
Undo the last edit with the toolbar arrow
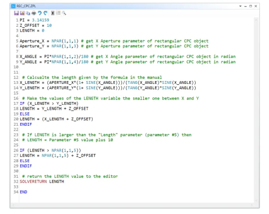click(40, 13)
